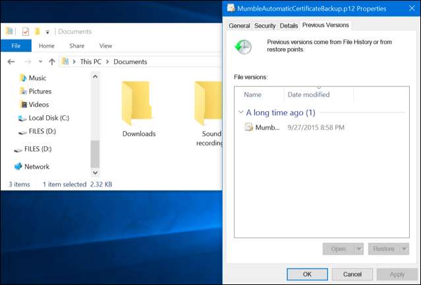Select the Mumb... file version entry
This screenshot has height=285, width=421.
(267, 127)
